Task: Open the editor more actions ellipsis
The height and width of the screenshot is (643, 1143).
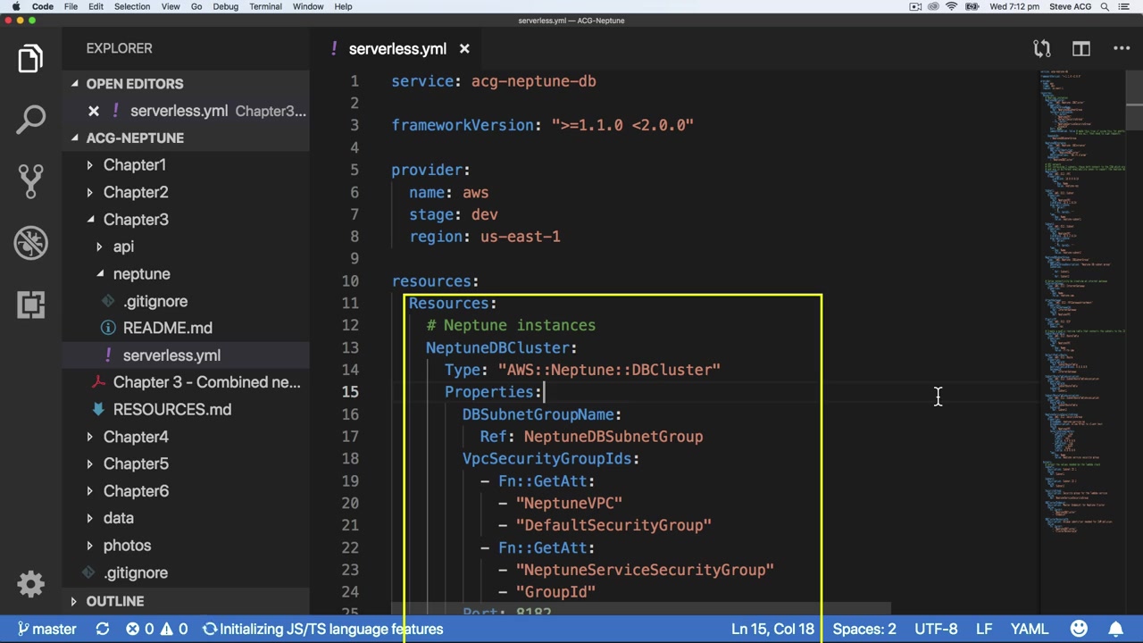Action: point(1122,49)
